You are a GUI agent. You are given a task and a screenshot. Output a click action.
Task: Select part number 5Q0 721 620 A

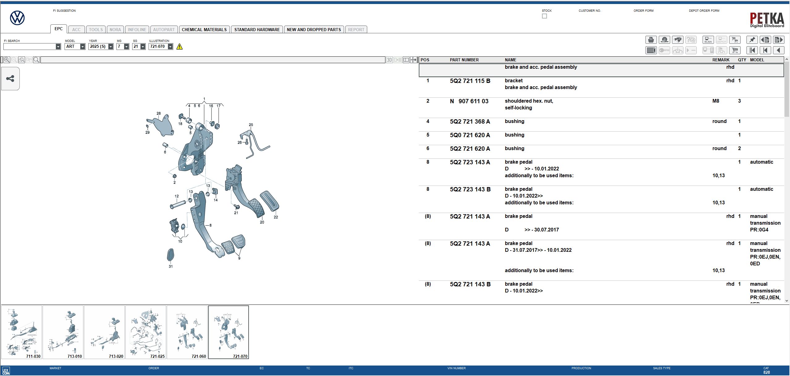[x=470, y=135]
